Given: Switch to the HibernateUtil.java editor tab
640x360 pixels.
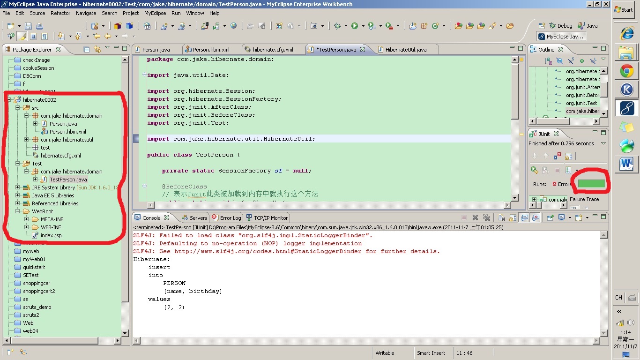Looking at the screenshot, I should (x=405, y=50).
